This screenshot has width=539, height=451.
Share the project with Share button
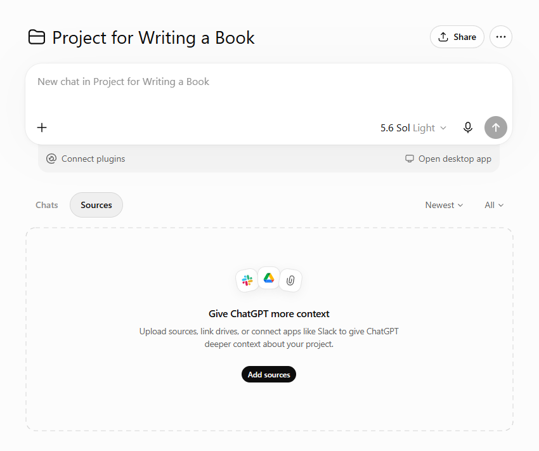(457, 37)
